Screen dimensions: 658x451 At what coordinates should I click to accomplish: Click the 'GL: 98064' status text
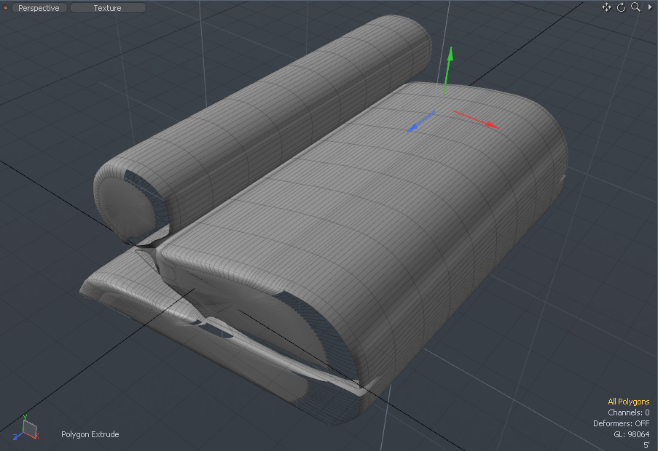631,434
